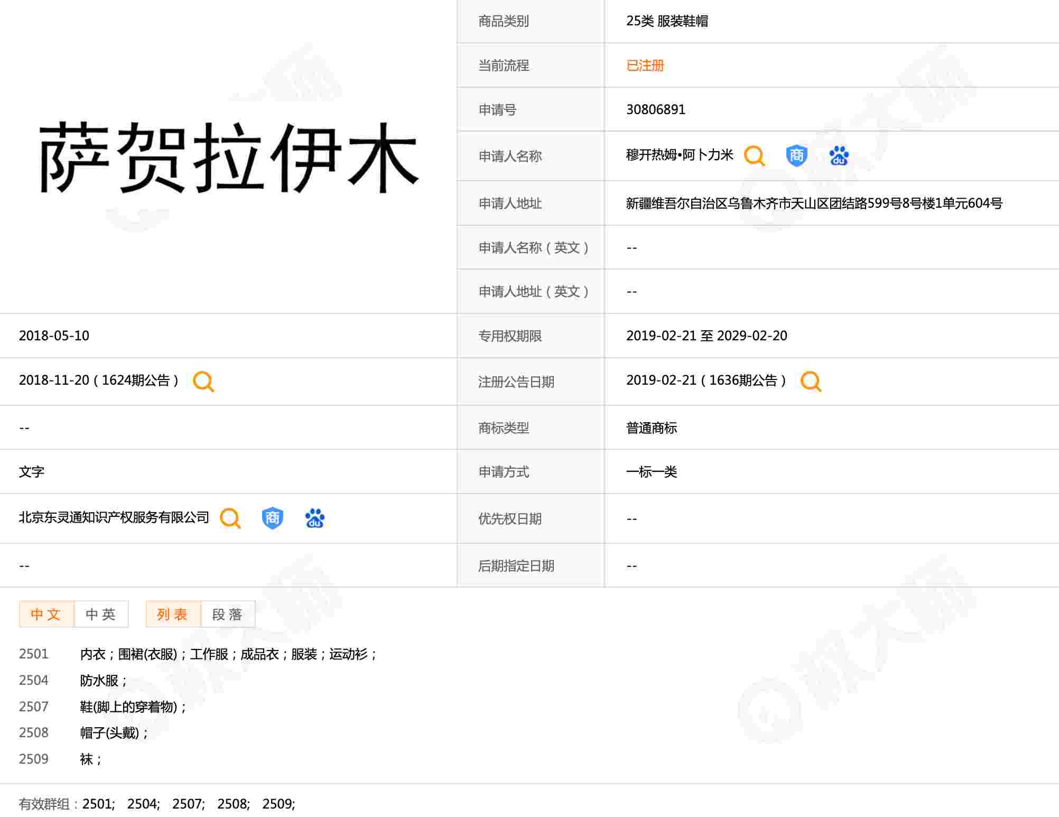Viewport: 1059px width, 817px height.
Task: Switch to 中英 bilingual tab
Action: point(101,614)
